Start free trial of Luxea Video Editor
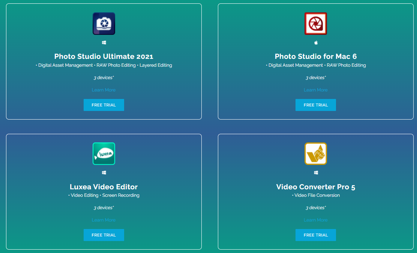417x253 pixels. pos(104,235)
